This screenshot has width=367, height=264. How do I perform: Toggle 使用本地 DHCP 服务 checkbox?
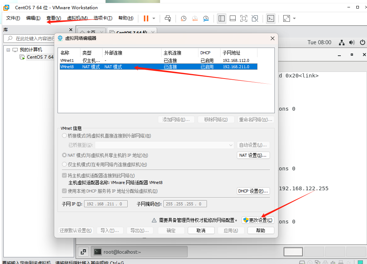point(65,191)
